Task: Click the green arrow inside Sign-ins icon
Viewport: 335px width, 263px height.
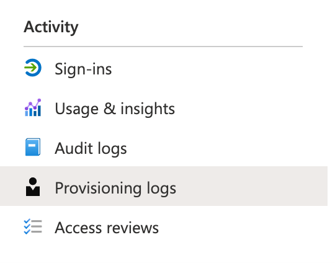Action: tap(30, 68)
